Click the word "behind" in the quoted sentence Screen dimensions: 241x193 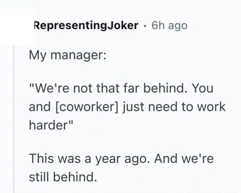coord(169,88)
